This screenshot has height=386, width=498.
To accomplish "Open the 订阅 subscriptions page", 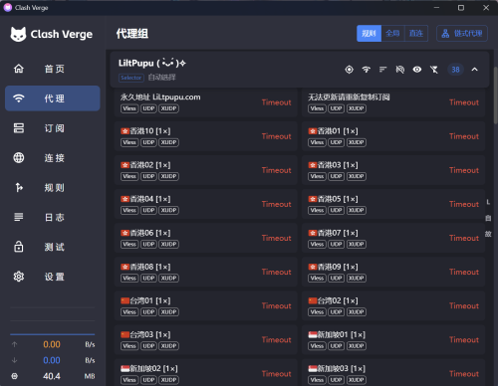I will pyautogui.click(x=53, y=128).
